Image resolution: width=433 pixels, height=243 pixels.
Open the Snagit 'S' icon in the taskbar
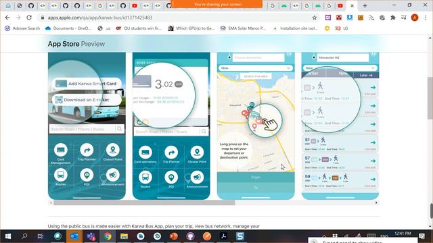240,236
